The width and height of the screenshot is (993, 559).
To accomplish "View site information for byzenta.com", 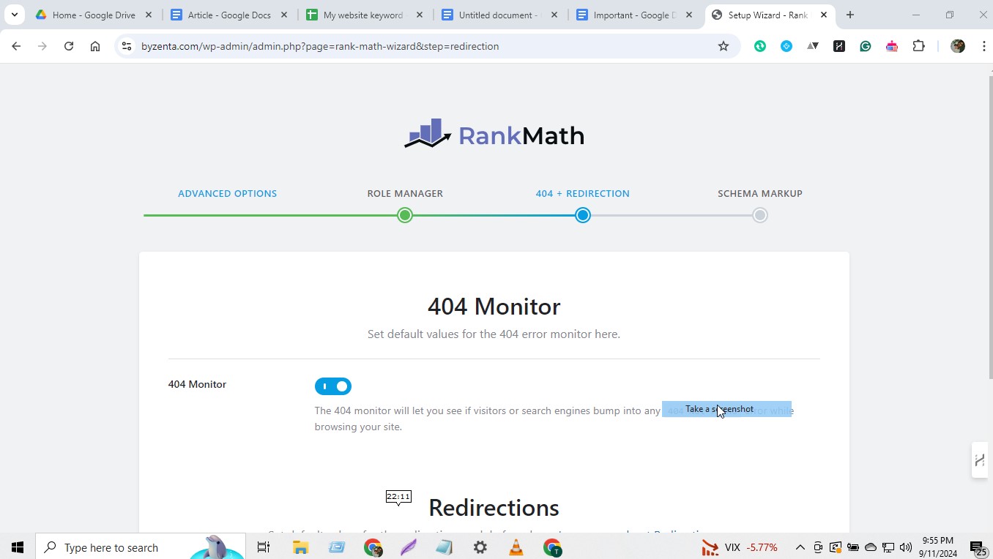I will click(126, 46).
